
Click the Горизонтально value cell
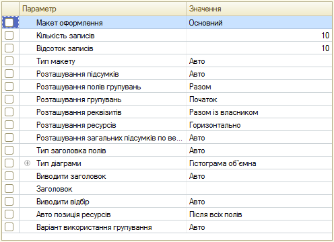[x=259, y=125]
